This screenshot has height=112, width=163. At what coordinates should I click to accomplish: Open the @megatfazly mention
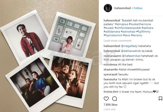129,46
